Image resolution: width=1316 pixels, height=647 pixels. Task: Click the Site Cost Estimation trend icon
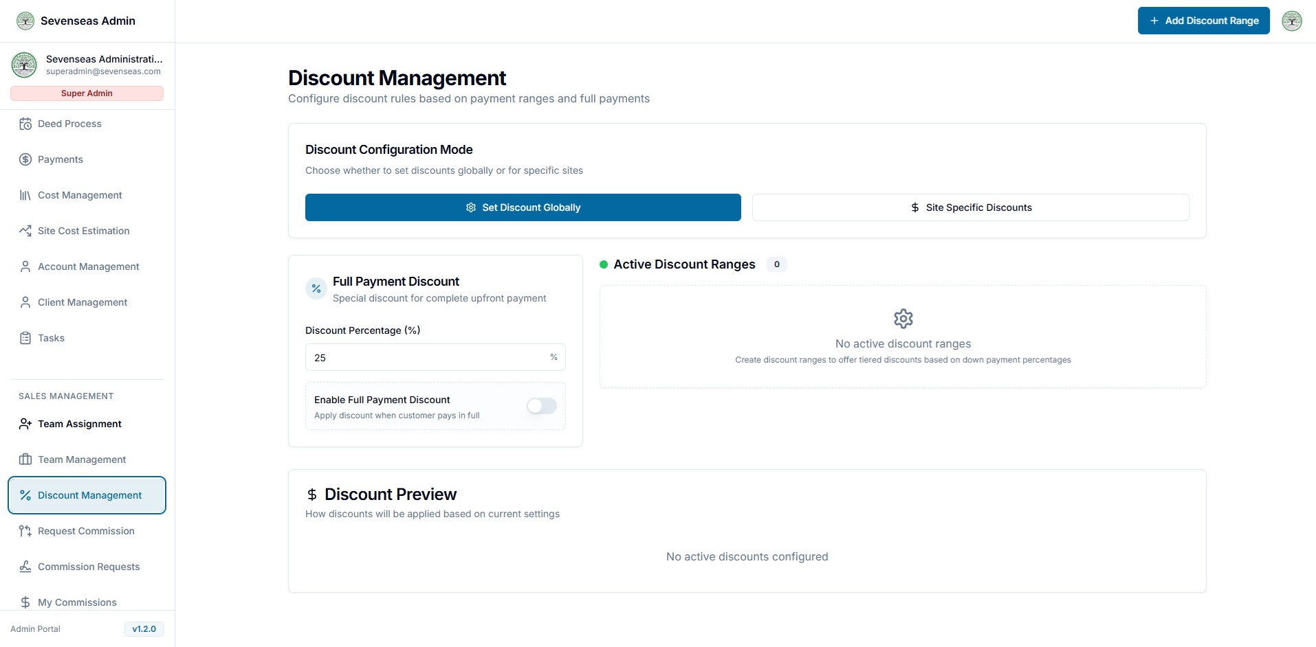coord(25,231)
